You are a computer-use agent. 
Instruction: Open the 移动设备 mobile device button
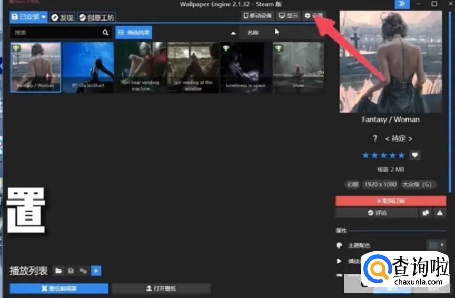click(258, 16)
